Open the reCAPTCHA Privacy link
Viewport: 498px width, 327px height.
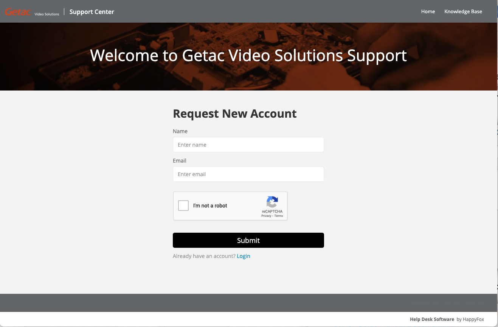(266, 216)
